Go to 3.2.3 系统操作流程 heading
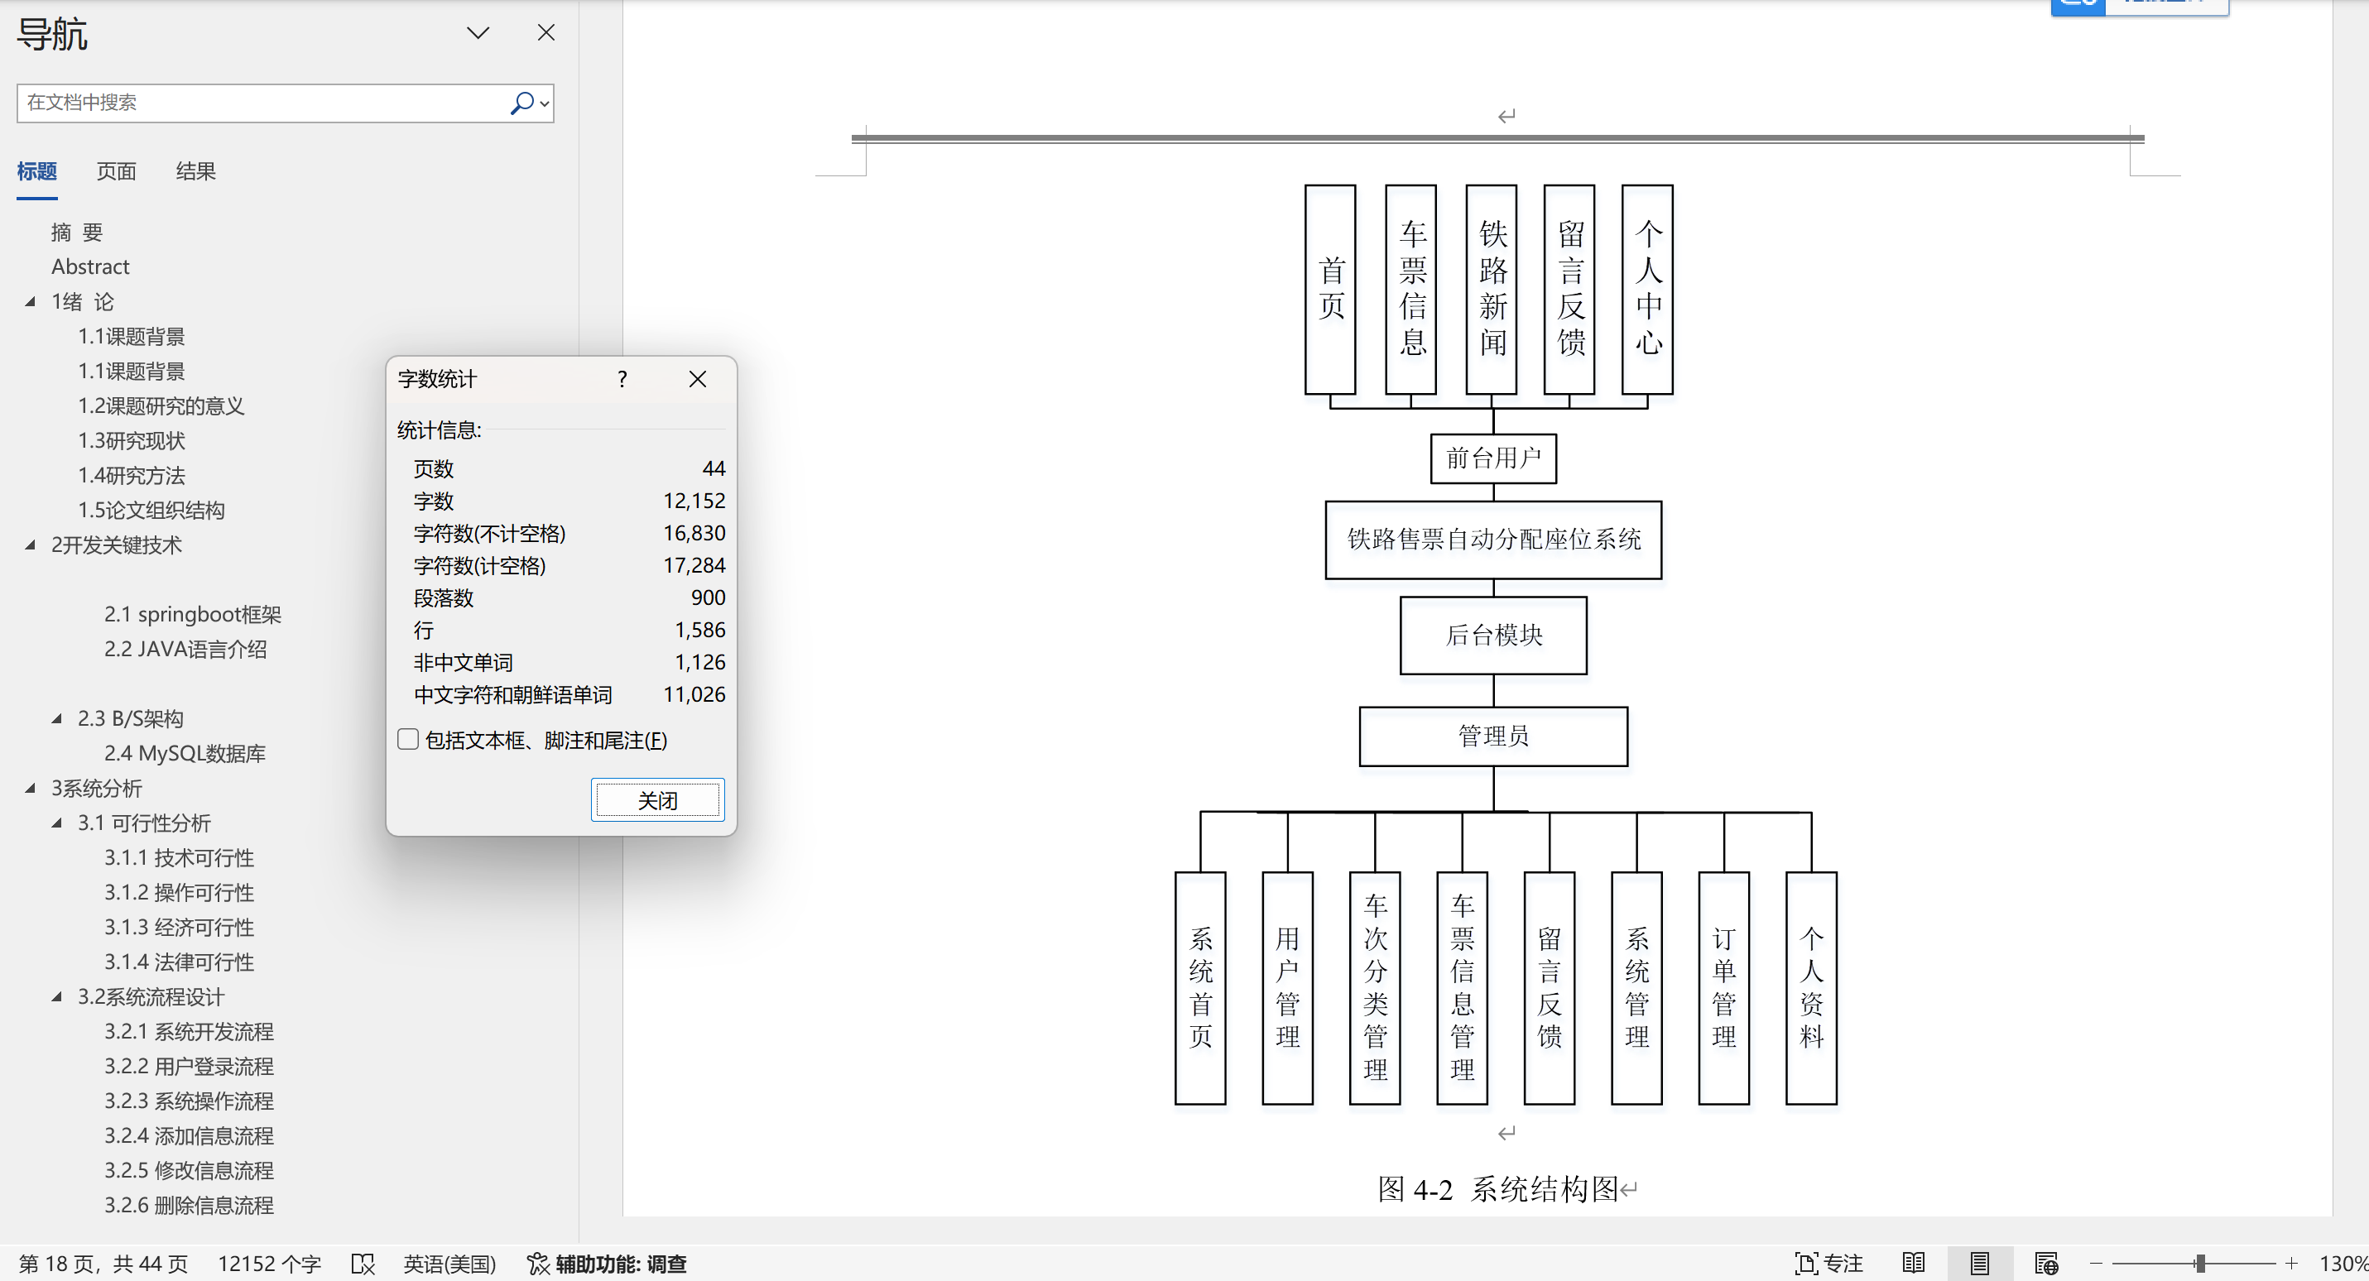2369x1281 pixels. tap(189, 1101)
